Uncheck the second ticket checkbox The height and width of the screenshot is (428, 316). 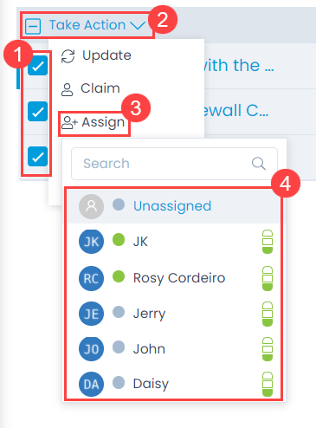click(37, 112)
